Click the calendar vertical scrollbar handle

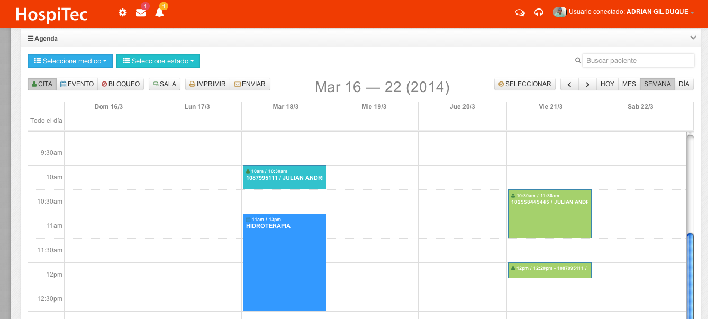click(x=690, y=275)
